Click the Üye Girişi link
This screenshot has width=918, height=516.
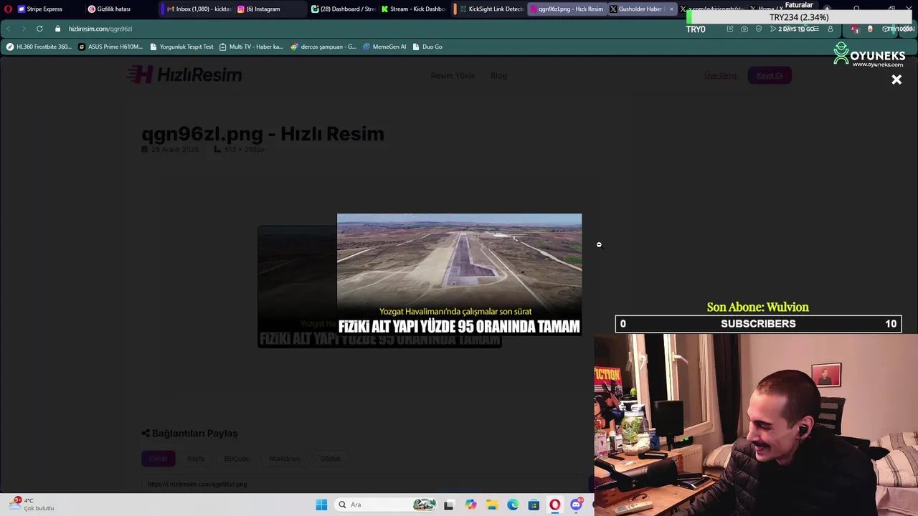coord(720,75)
